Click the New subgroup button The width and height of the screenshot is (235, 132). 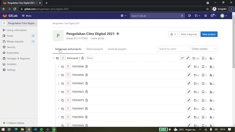pyautogui.click(x=189, y=34)
